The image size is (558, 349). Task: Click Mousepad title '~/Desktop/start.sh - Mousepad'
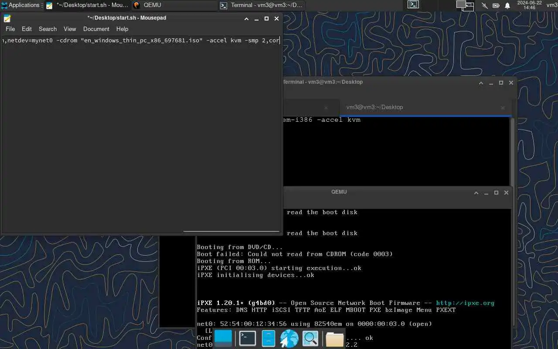coord(127,18)
